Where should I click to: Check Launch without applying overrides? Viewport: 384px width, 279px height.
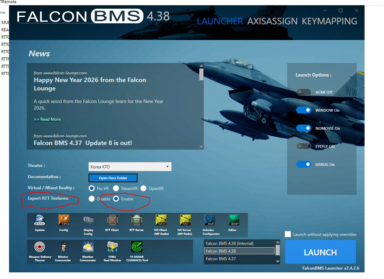[288, 234]
